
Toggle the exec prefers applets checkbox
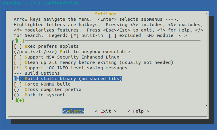coord(18,46)
